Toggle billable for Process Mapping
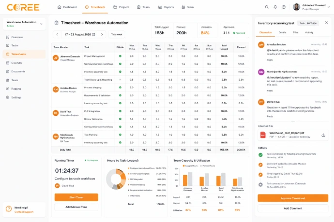This screenshot has height=222, width=334. point(120,87)
